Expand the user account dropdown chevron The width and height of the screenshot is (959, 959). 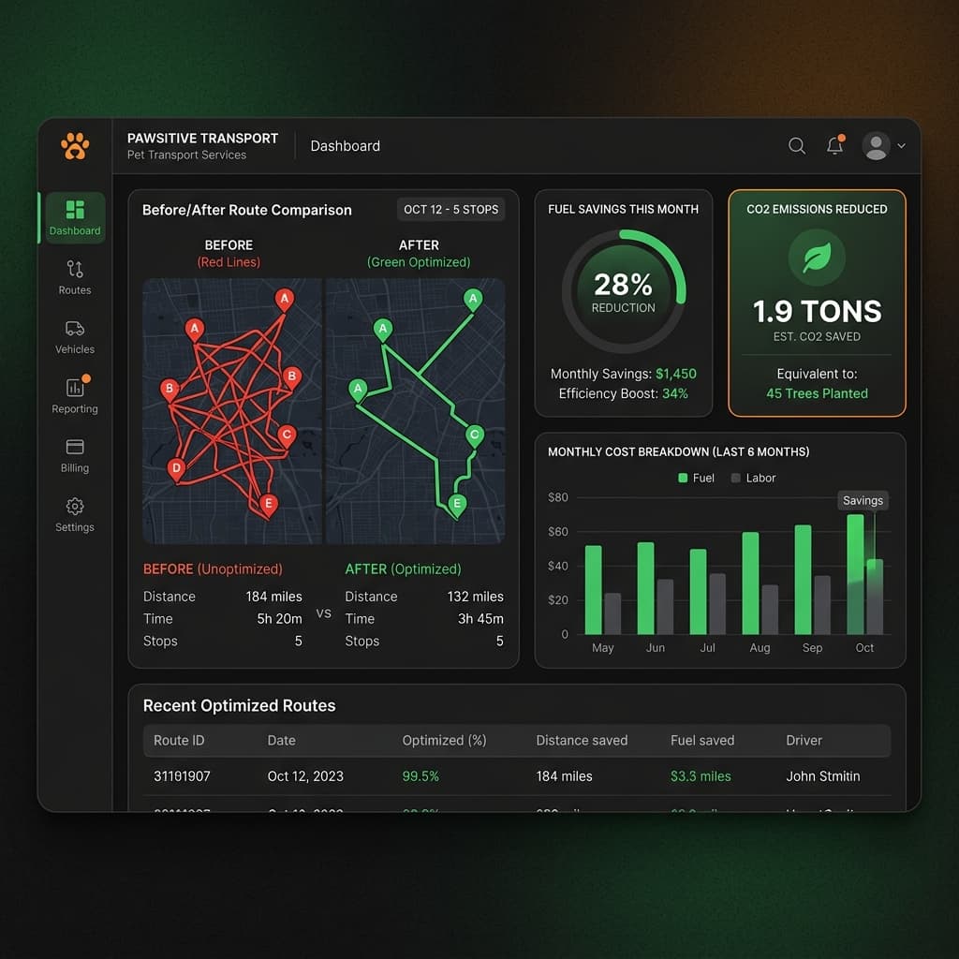pos(901,147)
